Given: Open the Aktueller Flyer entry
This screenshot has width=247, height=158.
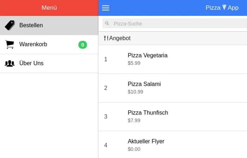Looking at the screenshot, I should [x=146, y=141].
